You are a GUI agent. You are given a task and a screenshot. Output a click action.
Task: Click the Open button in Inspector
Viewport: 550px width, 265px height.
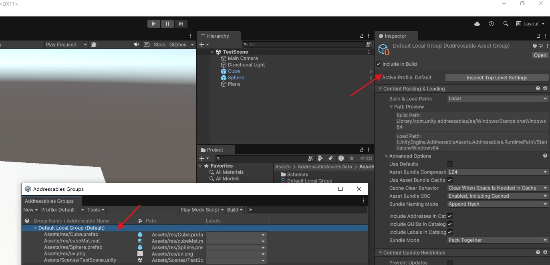click(540, 55)
